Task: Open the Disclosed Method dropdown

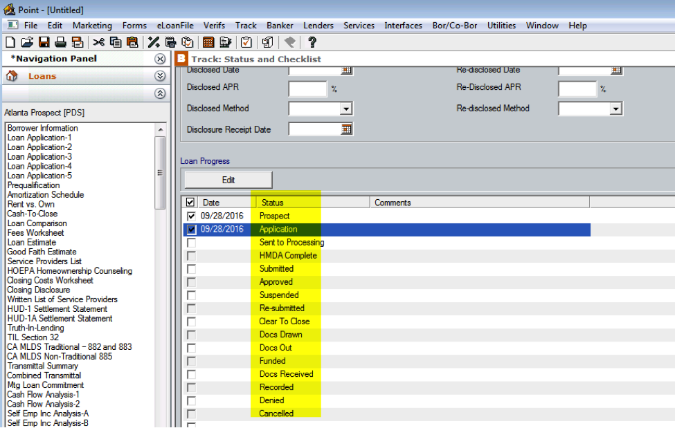Action: [345, 109]
